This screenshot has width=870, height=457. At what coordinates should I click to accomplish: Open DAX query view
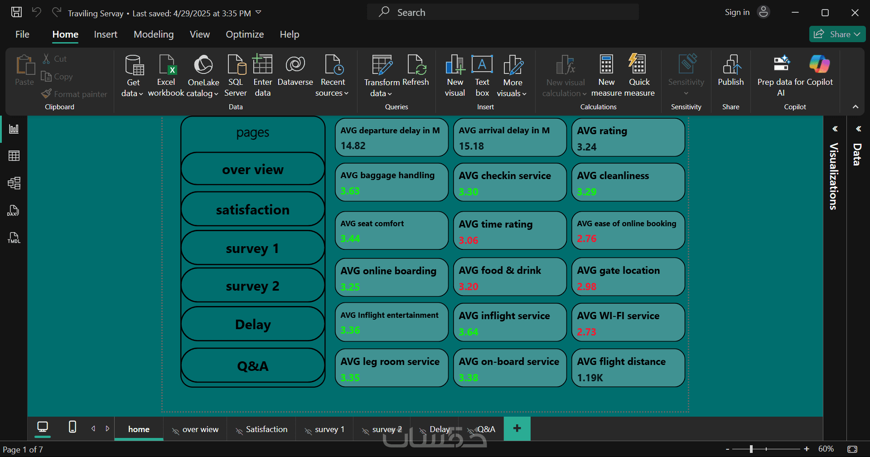pyautogui.click(x=14, y=210)
